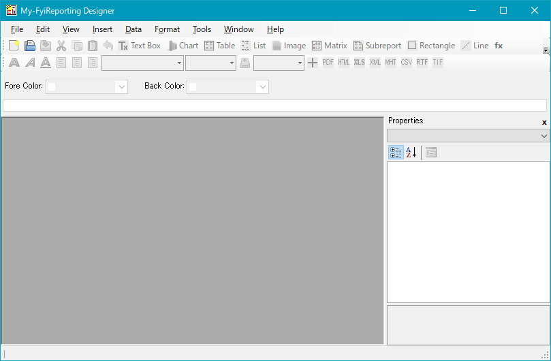
Task: Export report as CSV
Action: click(406, 62)
